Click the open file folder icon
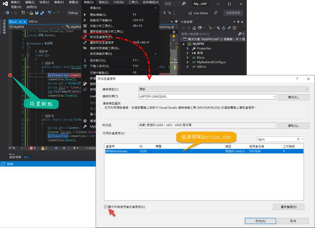 coord(31,13)
